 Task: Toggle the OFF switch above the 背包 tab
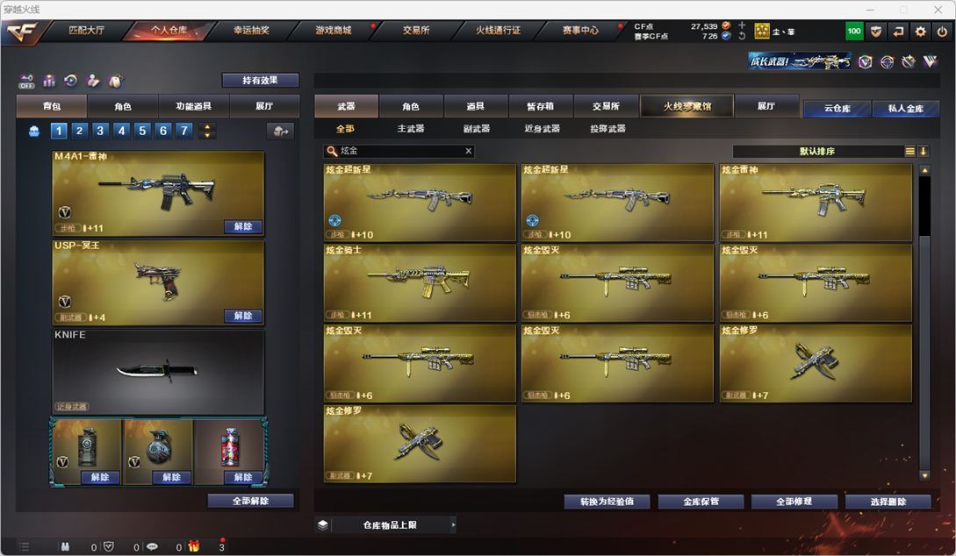[x=26, y=81]
